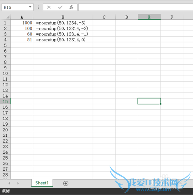This screenshot has width=193, height=195.
Task: Click cell with =roundup(50.1234,-3)
Action: point(63,23)
